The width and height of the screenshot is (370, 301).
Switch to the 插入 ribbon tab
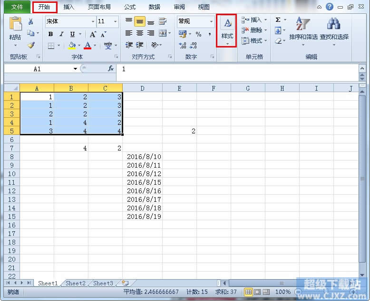click(68, 7)
